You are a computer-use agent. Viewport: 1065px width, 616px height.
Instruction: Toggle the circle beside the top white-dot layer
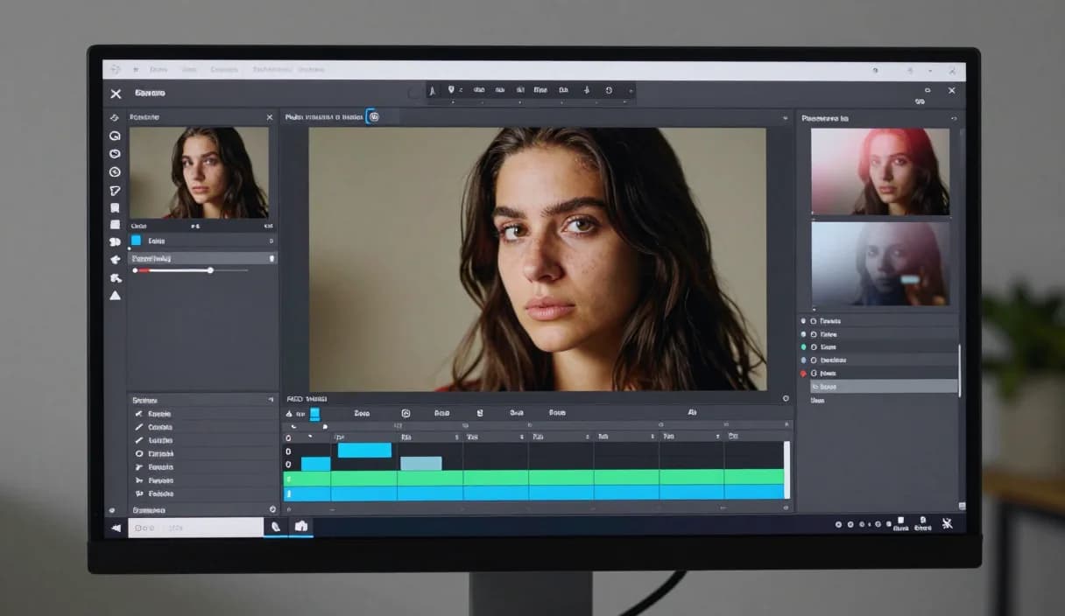(x=814, y=321)
